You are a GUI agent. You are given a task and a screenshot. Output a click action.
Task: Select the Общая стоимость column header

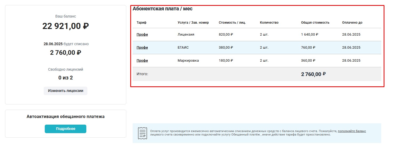tap(315, 23)
